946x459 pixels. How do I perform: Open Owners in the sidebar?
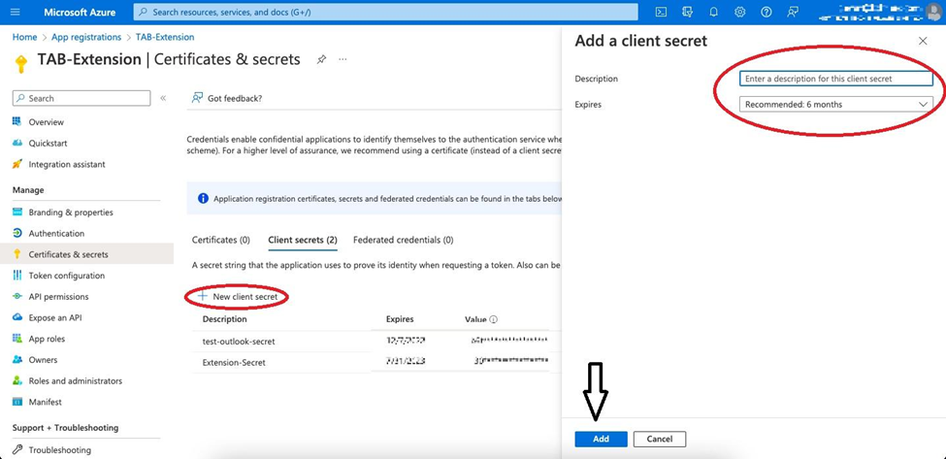(x=43, y=359)
